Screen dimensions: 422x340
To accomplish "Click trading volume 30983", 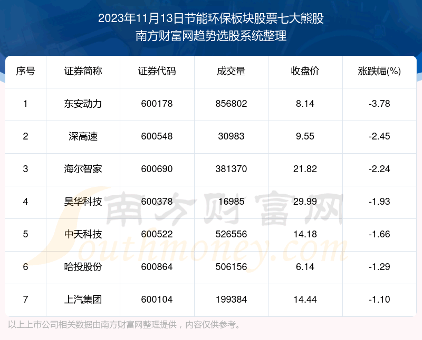I will 231,136.
